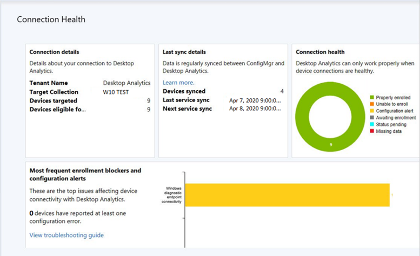420x256 pixels.
Task: Select the Connection details card title
Action: pyautogui.click(x=55, y=52)
